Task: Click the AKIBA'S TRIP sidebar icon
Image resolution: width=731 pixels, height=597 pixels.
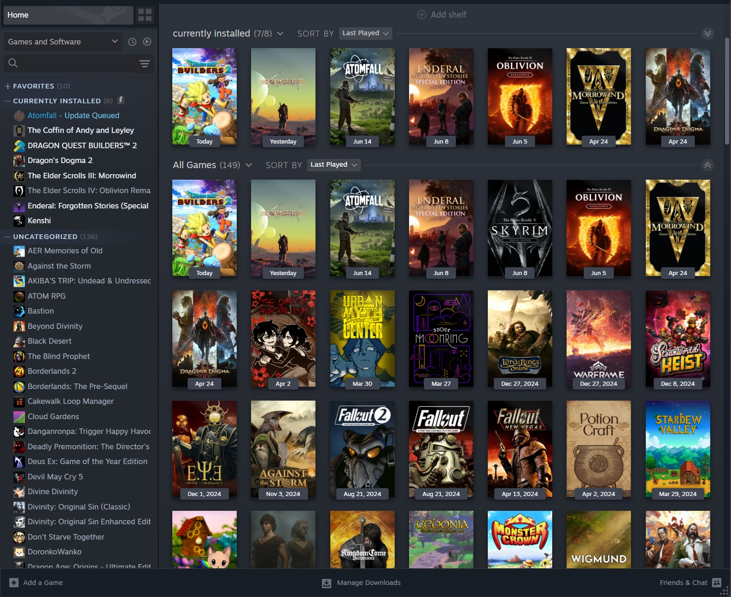Action: coord(19,281)
